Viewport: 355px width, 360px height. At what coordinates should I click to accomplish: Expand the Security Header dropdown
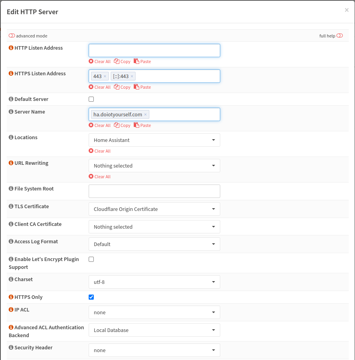coord(154,350)
